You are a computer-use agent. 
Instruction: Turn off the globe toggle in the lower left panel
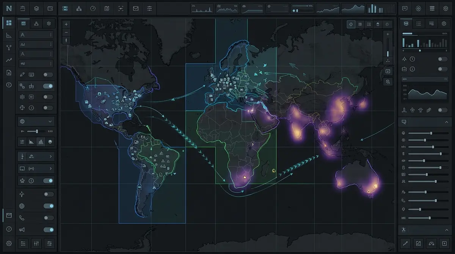[x=49, y=206]
